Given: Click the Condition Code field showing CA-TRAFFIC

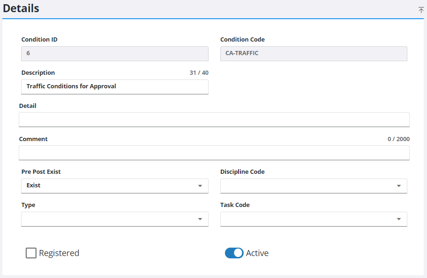Looking at the screenshot, I should pos(313,54).
